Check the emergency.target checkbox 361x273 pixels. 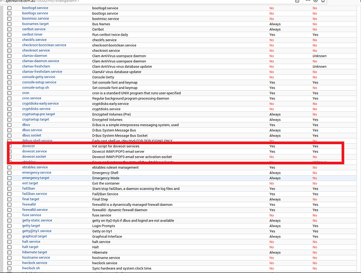click(x=9, y=178)
